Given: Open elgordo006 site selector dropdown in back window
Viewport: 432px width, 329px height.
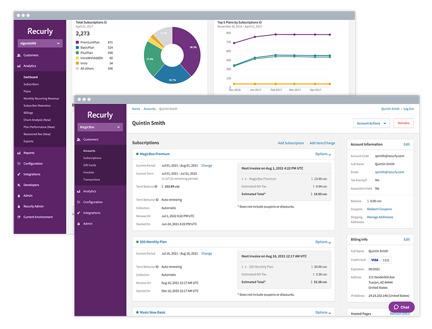Looking at the screenshot, I should [x=40, y=44].
